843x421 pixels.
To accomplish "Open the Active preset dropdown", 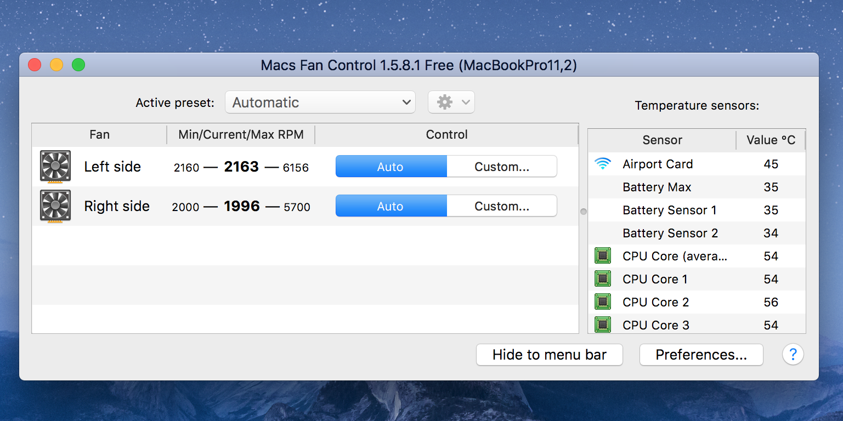I will 320,102.
